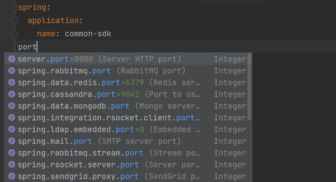
Task: Place the cursor in the common-sdk value
Action: click(x=88, y=34)
